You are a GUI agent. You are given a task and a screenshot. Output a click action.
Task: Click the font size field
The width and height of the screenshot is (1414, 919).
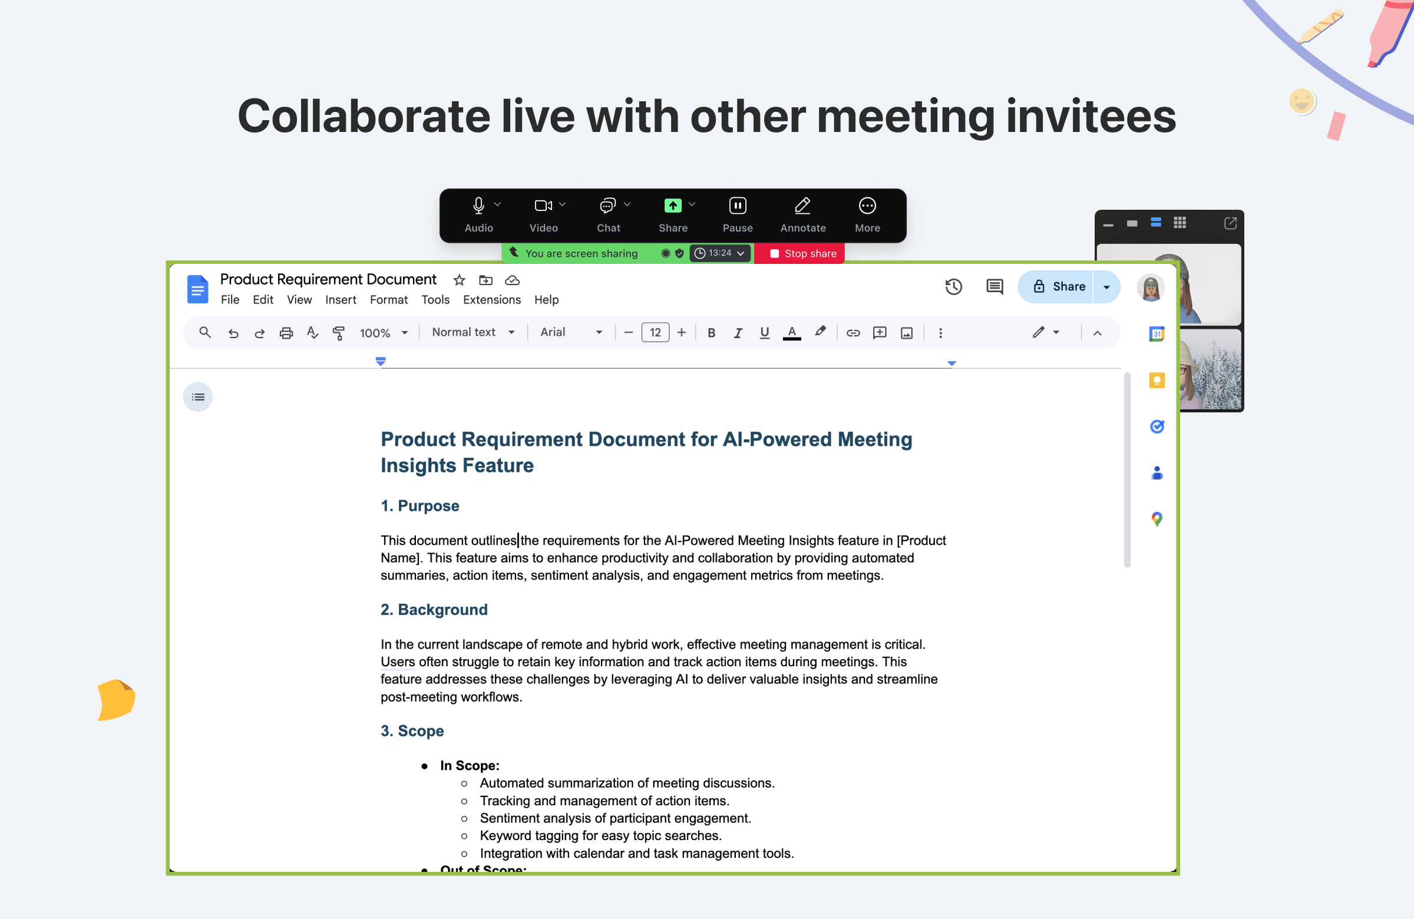(x=655, y=333)
